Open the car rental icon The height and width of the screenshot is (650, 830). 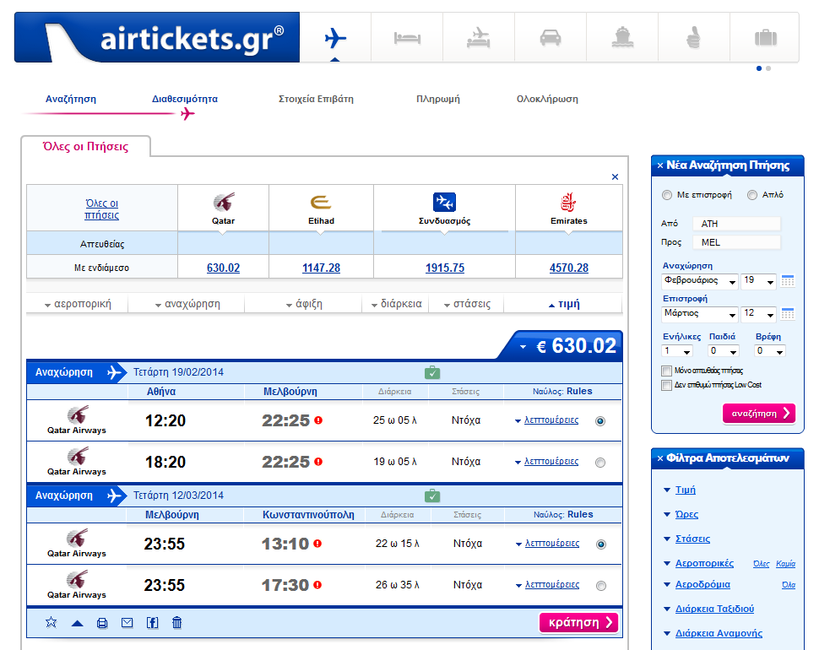[x=551, y=38]
